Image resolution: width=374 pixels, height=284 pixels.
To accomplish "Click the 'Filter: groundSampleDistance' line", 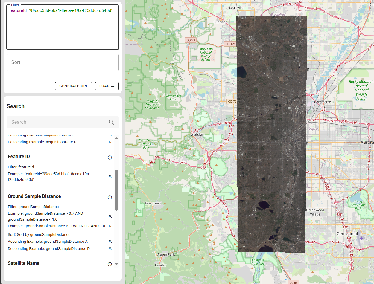I will click(33, 207).
